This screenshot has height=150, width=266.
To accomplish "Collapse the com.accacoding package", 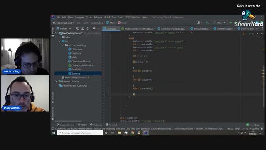I will tap(63, 45).
